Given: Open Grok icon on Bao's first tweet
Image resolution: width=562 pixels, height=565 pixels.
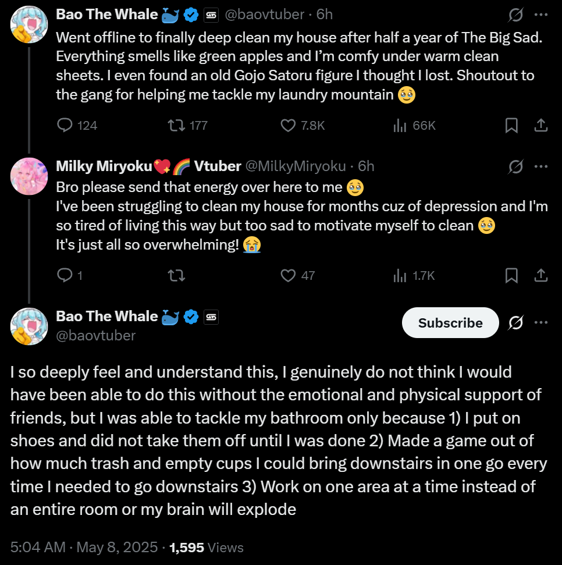Looking at the screenshot, I should 515,15.
